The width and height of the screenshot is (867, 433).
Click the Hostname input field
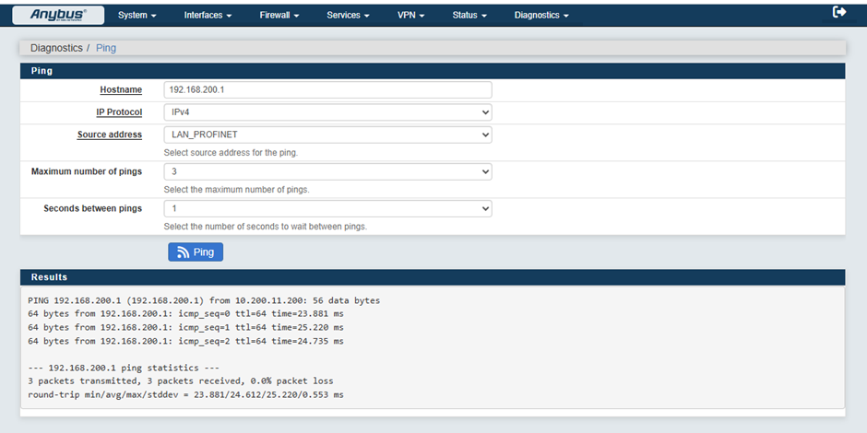click(x=327, y=89)
